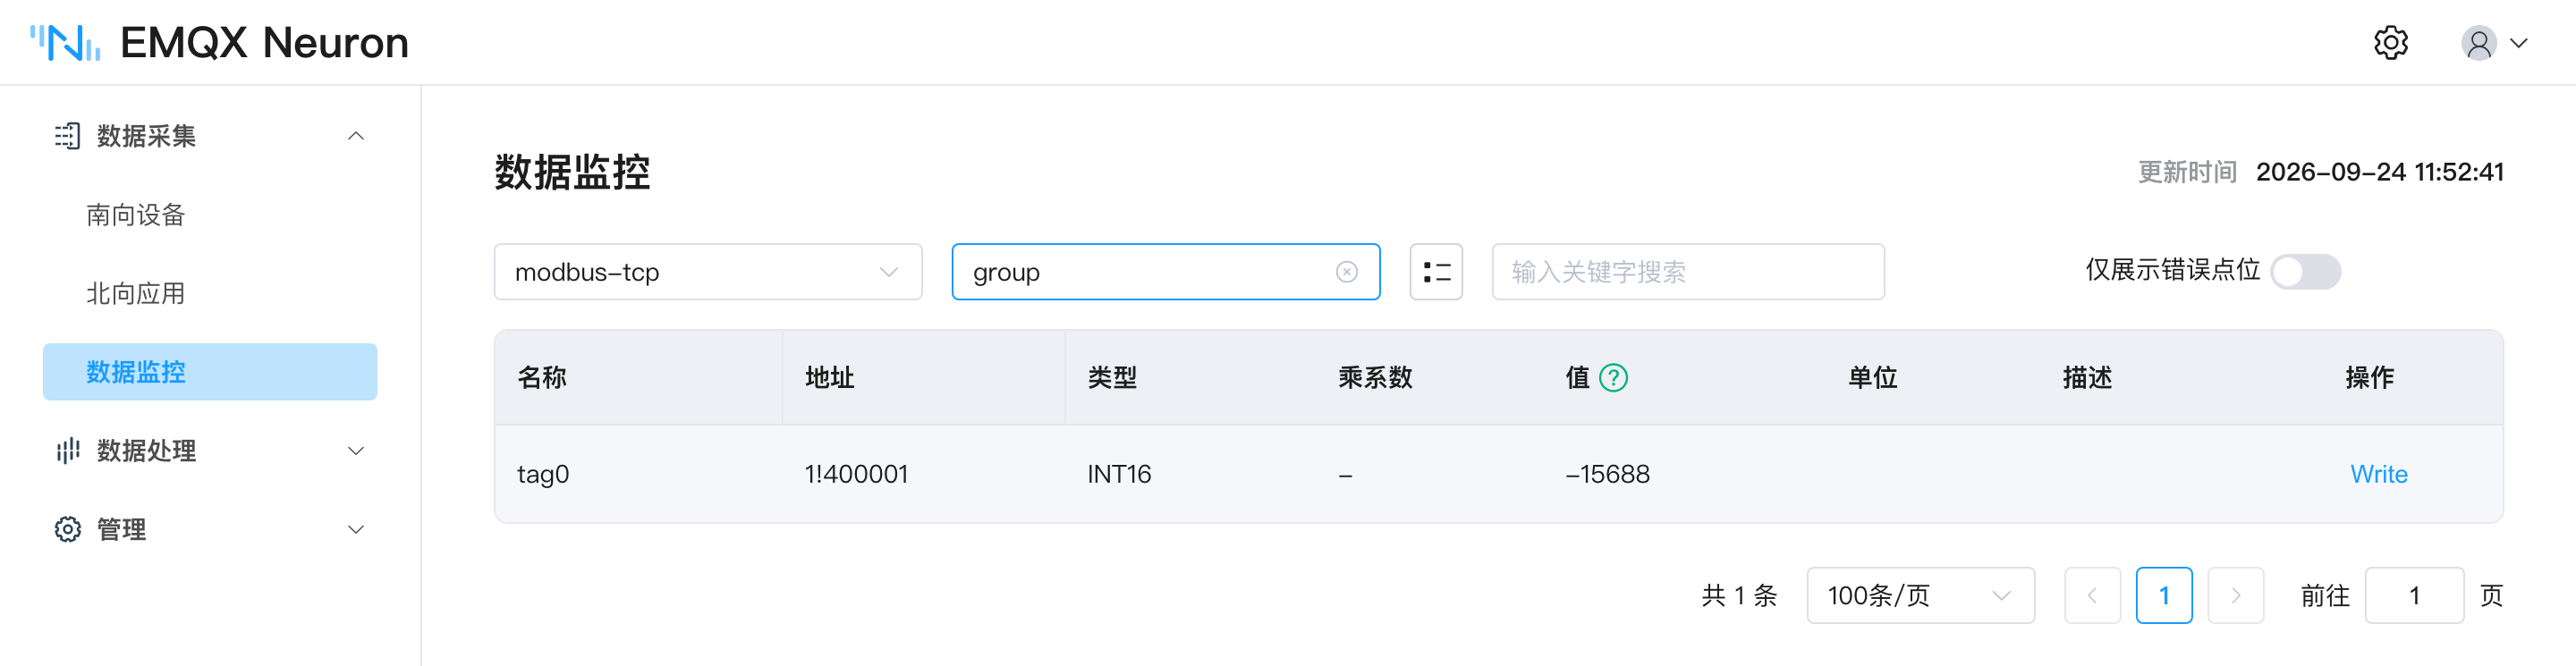Click the 数据采集 menu icon
Viewport: 2576px width, 666px height.
(67, 136)
